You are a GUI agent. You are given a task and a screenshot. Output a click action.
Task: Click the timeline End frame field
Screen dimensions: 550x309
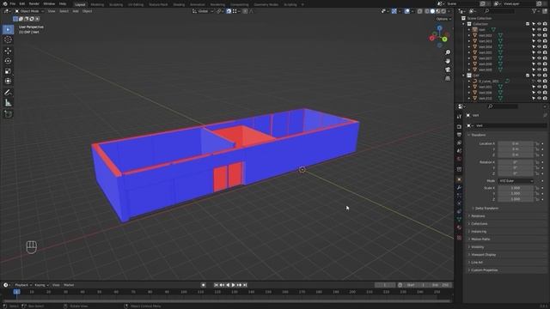point(441,285)
